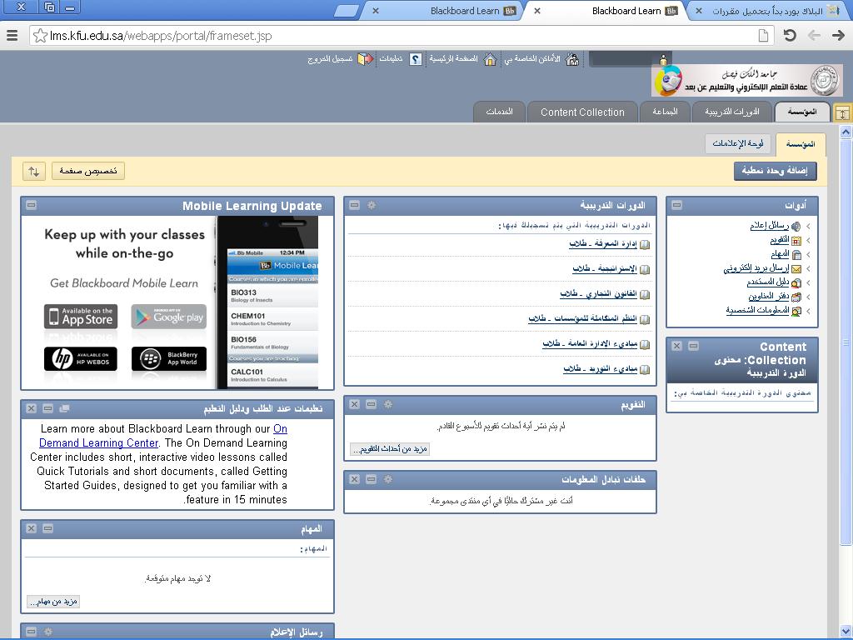Open course القانون التجاري - طلاب
853x640 pixels.
[598, 294]
